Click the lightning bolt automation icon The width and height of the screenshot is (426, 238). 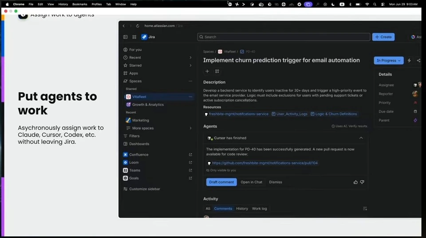409,60
